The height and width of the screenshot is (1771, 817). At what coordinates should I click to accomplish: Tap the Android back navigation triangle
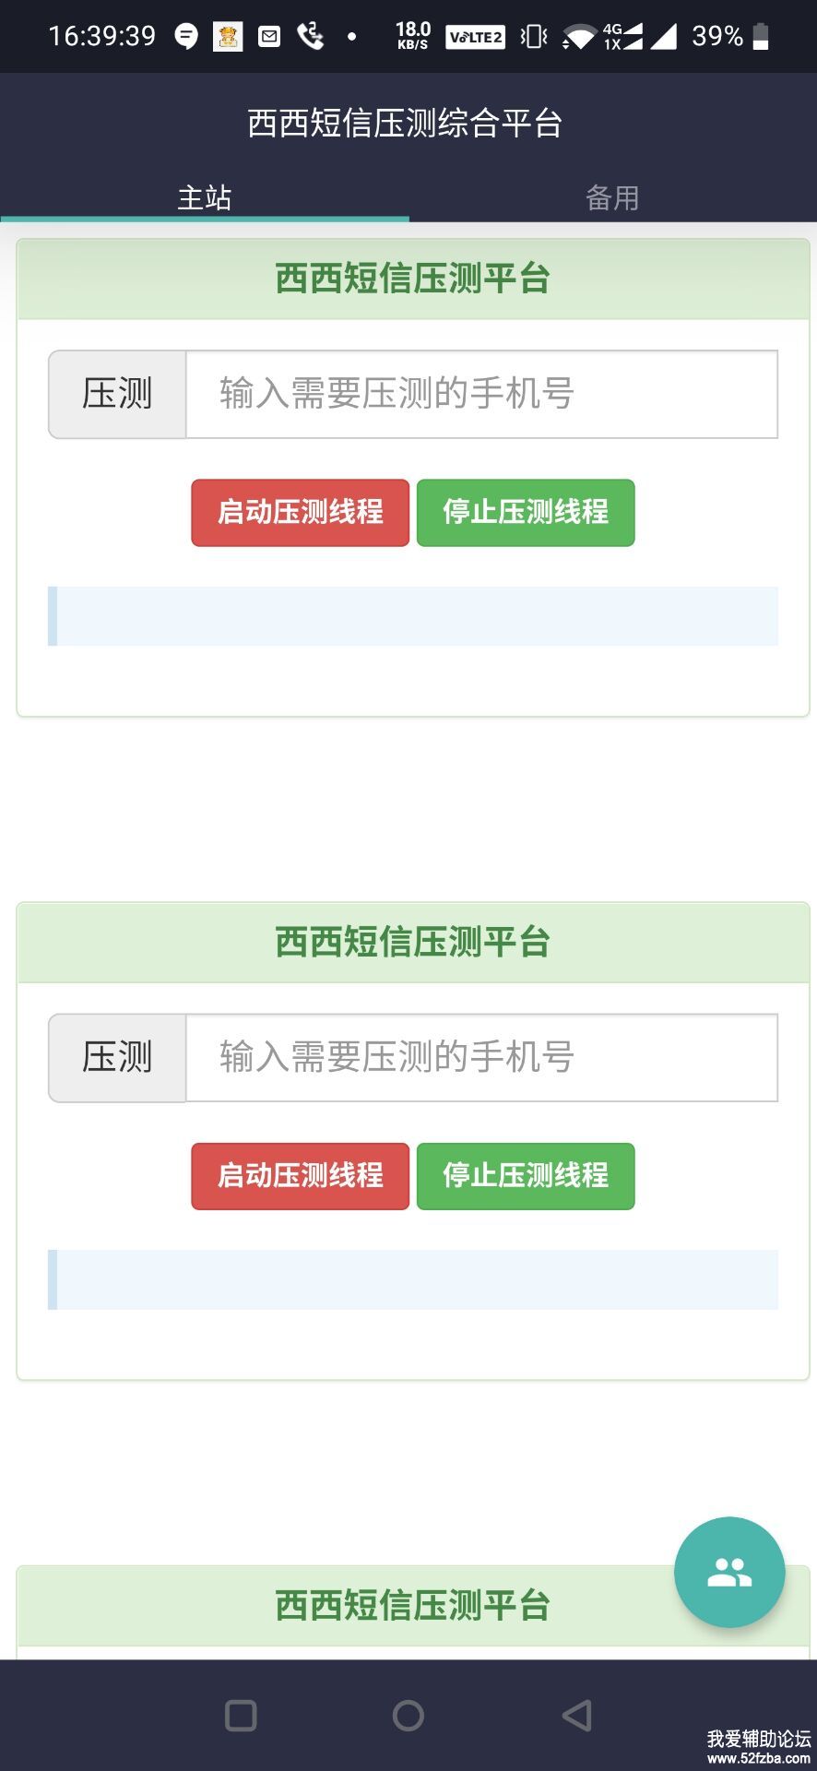pos(576,1716)
